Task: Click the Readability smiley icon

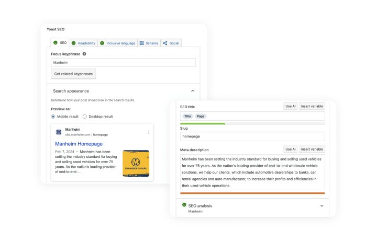Action: click(x=74, y=43)
